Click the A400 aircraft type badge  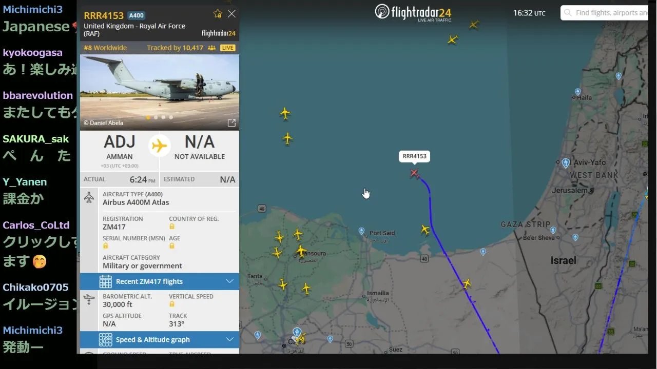[x=136, y=15]
